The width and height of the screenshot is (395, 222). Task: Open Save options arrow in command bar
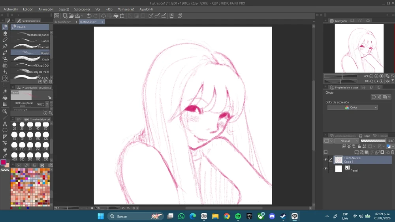(x=82, y=16)
